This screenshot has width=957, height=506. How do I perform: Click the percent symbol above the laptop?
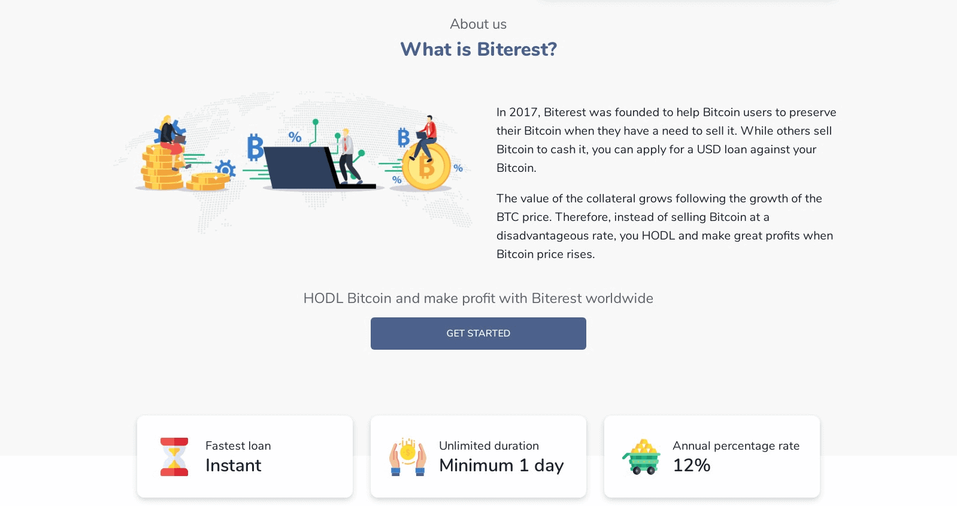295,137
